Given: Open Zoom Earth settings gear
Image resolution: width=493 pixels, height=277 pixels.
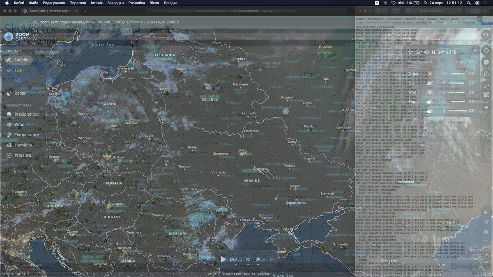Looking at the screenshot, I should [486, 50].
